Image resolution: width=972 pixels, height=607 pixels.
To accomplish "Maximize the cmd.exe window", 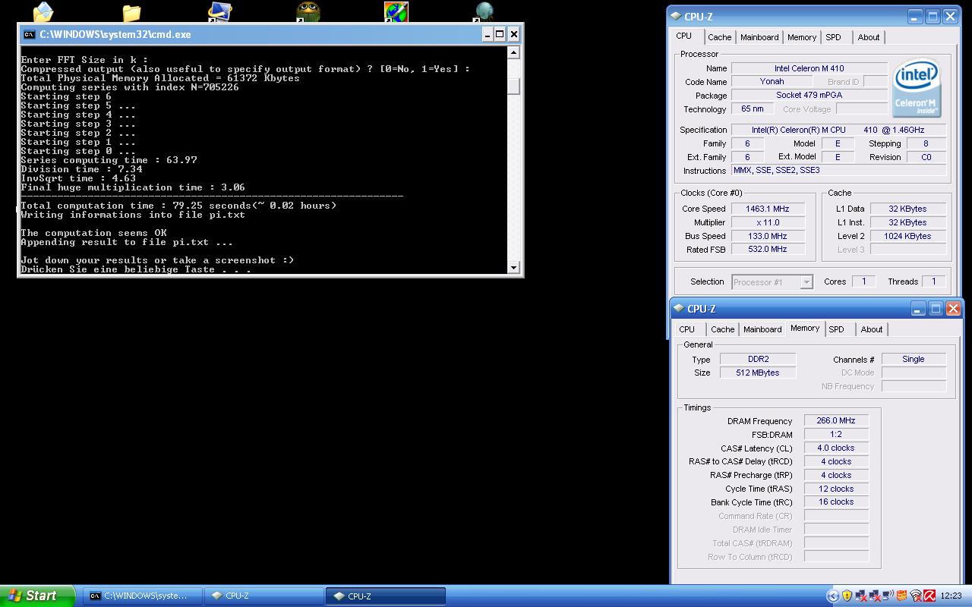I will tap(500, 34).
